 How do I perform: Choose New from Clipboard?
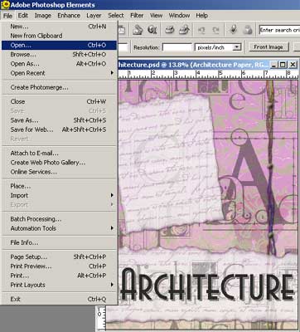pos(59,36)
